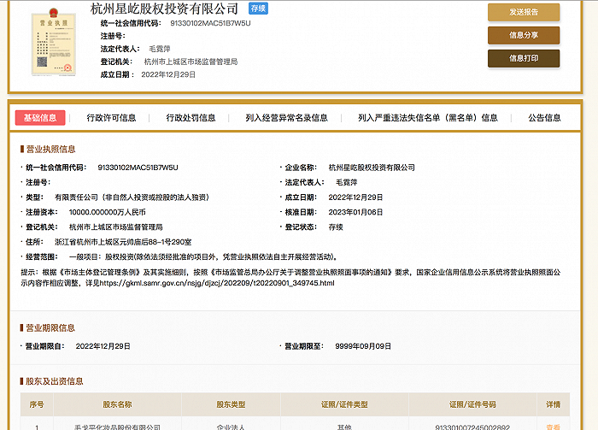
Task: Click the 详情 column header
Action: [x=553, y=404]
